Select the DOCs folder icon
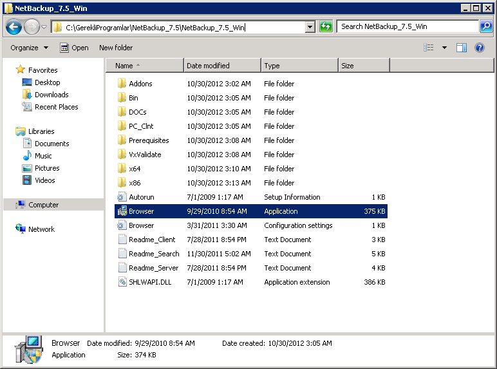 [x=122, y=112]
